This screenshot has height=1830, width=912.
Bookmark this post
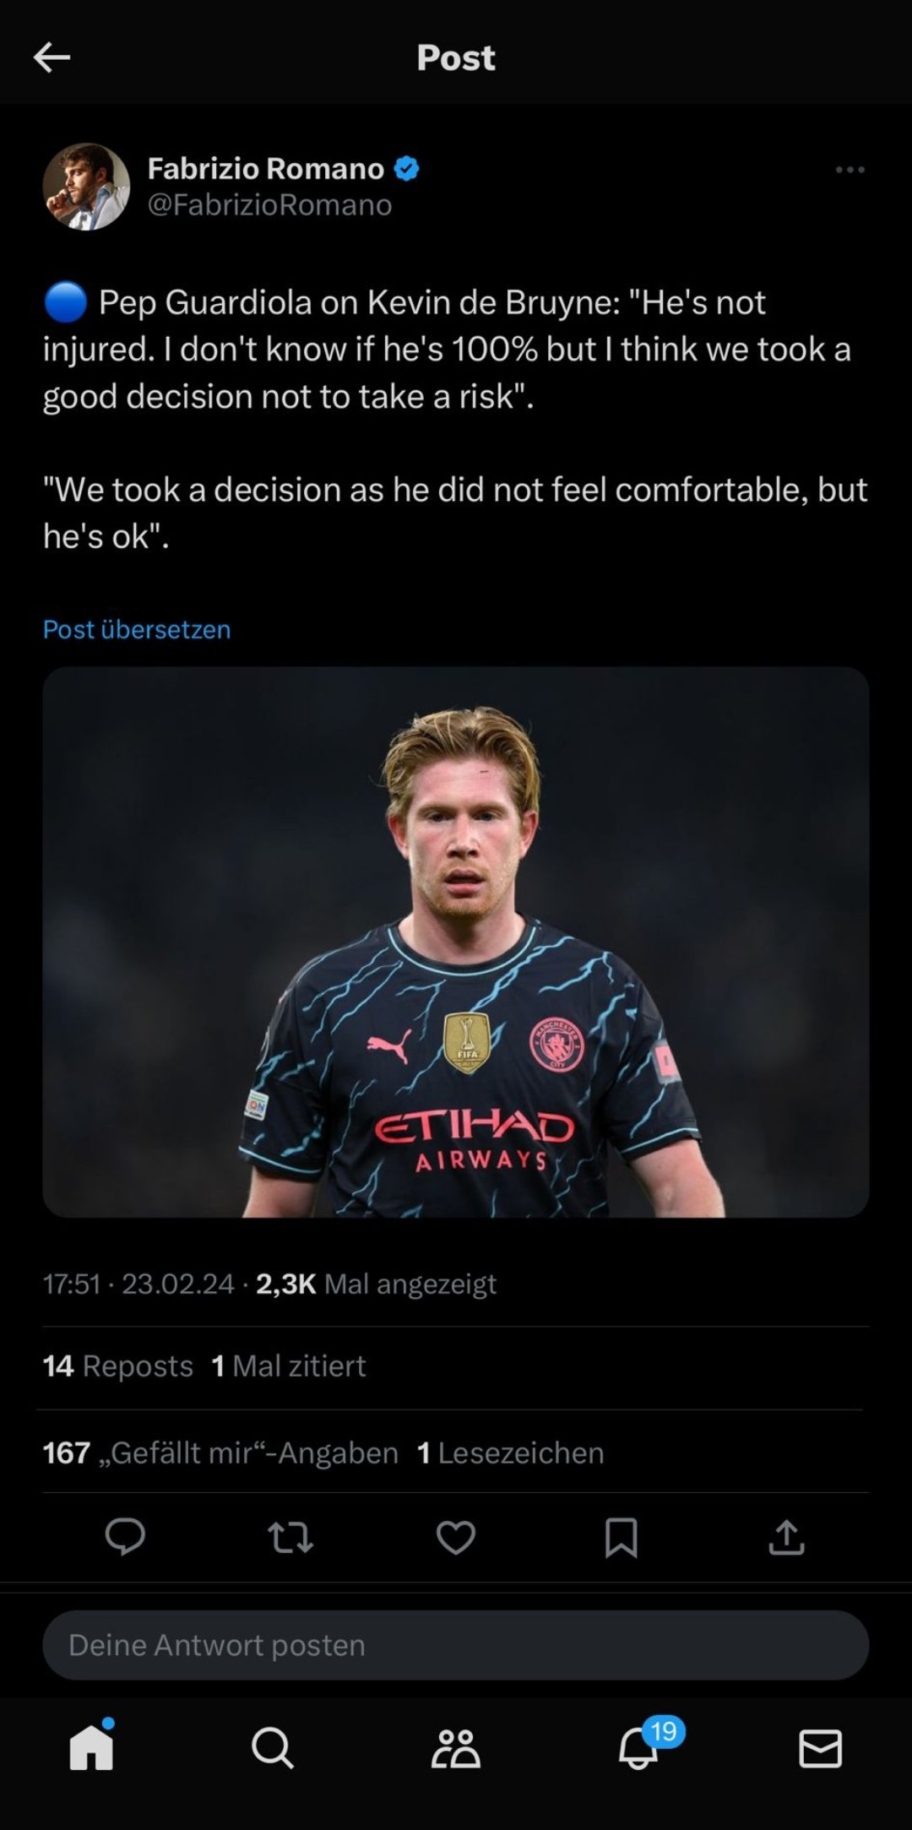(x=621, y=1537)
